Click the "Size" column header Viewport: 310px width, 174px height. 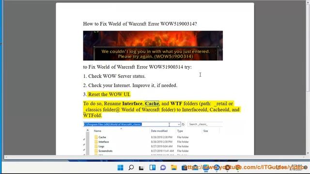pos(205,131)
